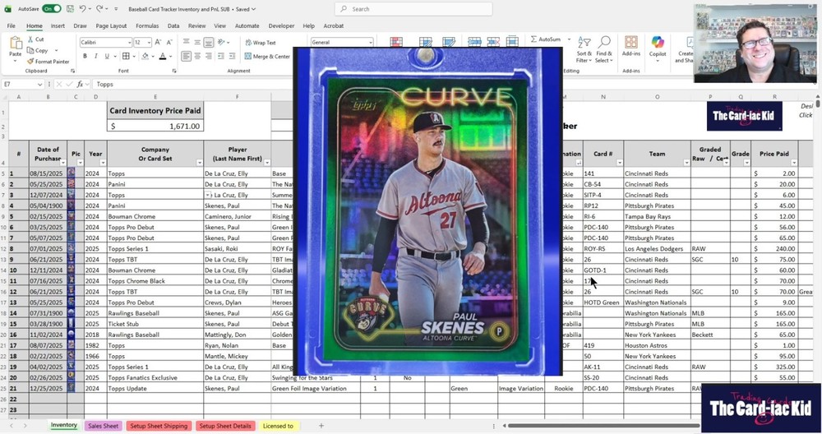Image resolution: width=822 pixels, height=434 pixels.
Task: Open the Developer ribbon tab
Action: pos(281,25)
